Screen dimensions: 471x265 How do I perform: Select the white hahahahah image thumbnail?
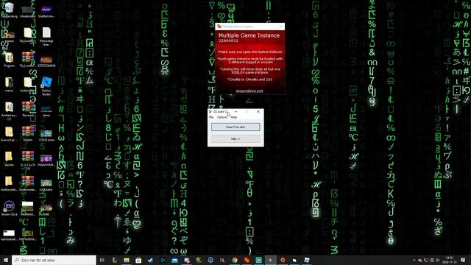pyautogui.click(x=9, y=235)
